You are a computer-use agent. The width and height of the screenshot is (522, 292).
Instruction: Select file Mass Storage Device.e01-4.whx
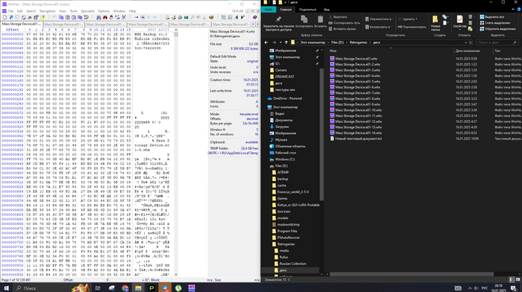357,76
